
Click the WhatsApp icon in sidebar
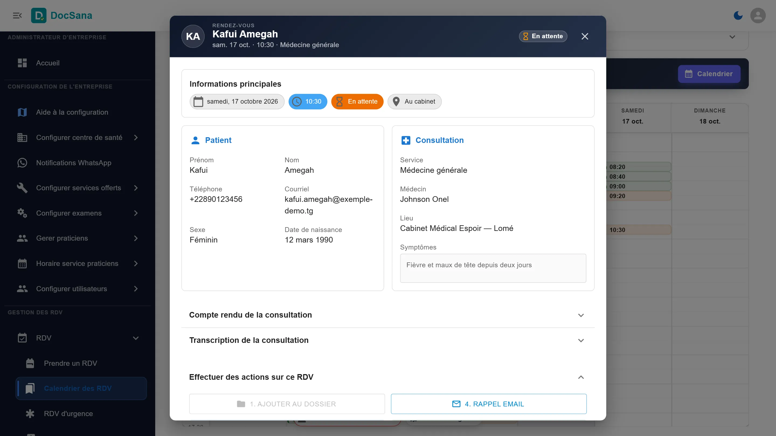[x=22, y=163]
